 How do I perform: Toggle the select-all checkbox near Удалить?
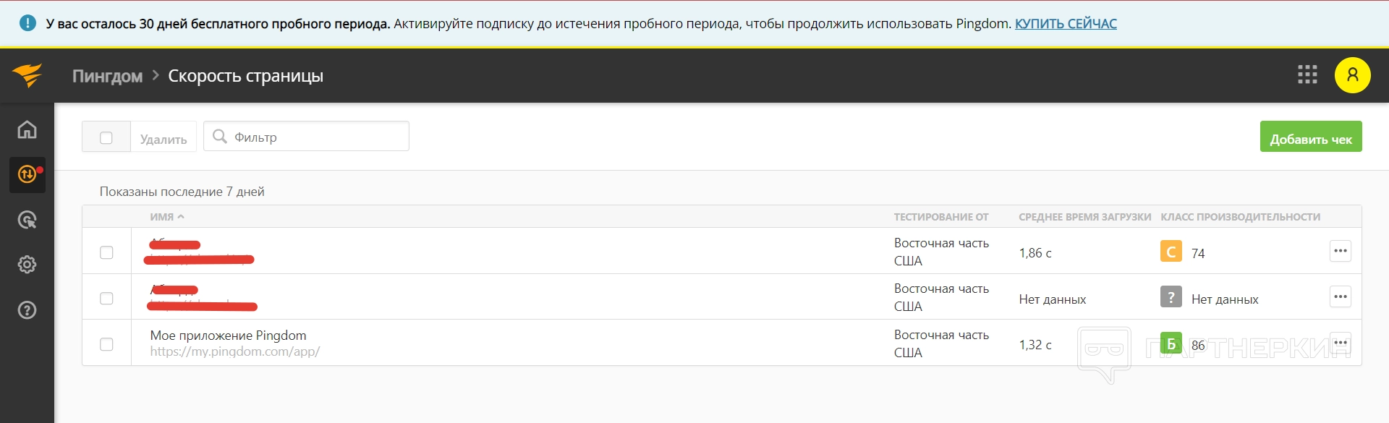(106, 137)
